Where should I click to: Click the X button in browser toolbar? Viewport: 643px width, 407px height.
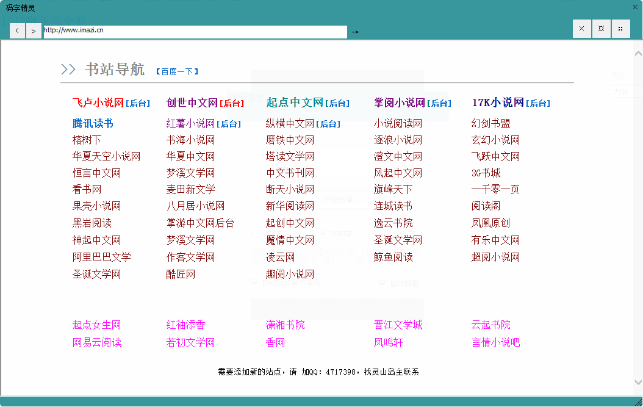(581, 29)
